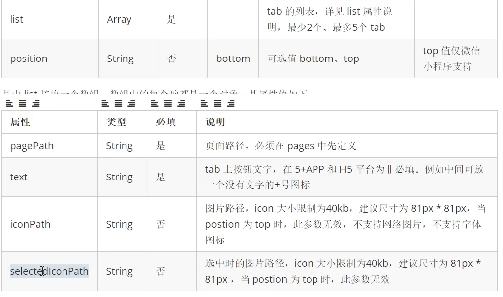Right-align the 说明 column
This screenshot has height=297, width=503.
coord(231,104)
